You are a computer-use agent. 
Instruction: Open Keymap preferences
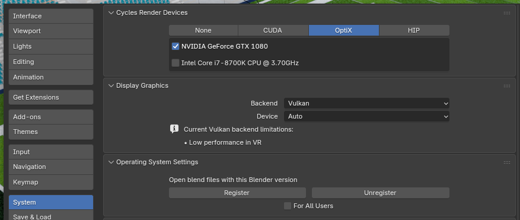pos(51,182)
